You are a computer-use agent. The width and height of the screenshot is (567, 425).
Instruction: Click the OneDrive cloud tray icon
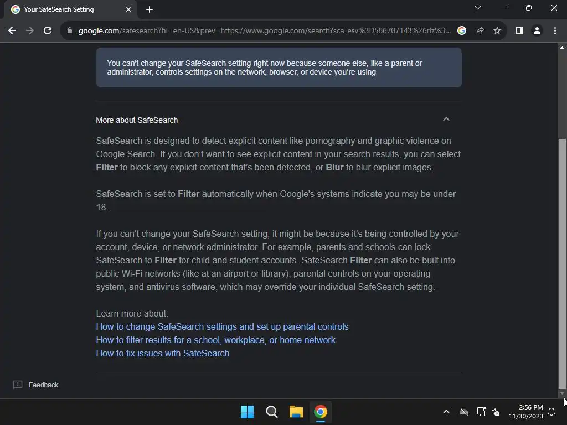click(x=464, y=412)
